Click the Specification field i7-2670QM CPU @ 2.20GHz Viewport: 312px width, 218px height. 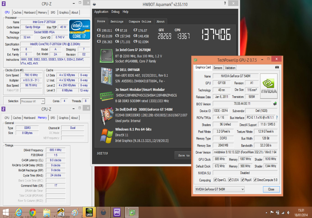55,44
